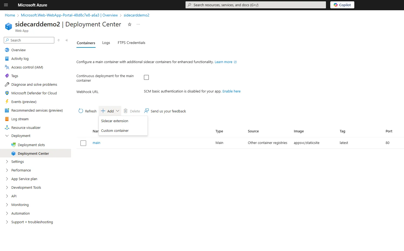Click the Other container registries cell
Image resolution: width=404 pixels, height=251 pixels.
(268, 143)
